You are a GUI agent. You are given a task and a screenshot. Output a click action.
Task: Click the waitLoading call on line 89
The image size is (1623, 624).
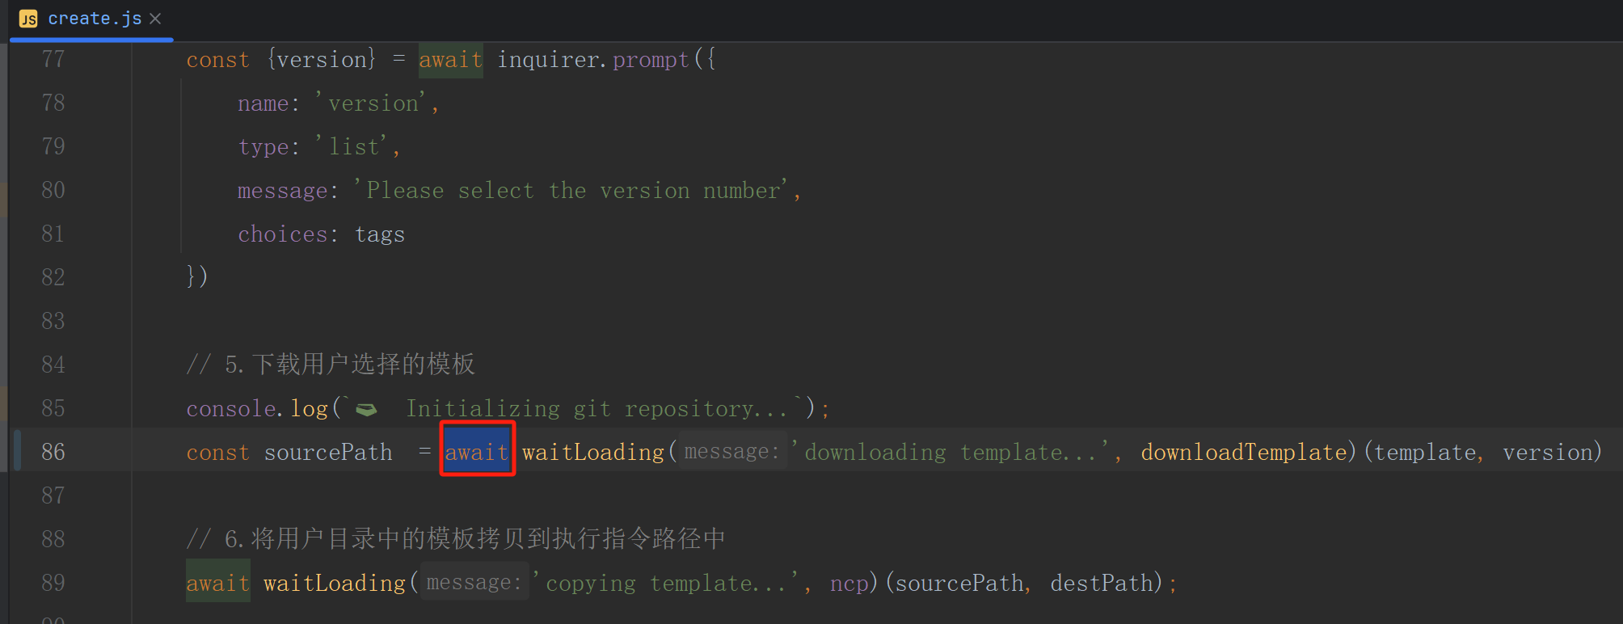pos(334,583)
